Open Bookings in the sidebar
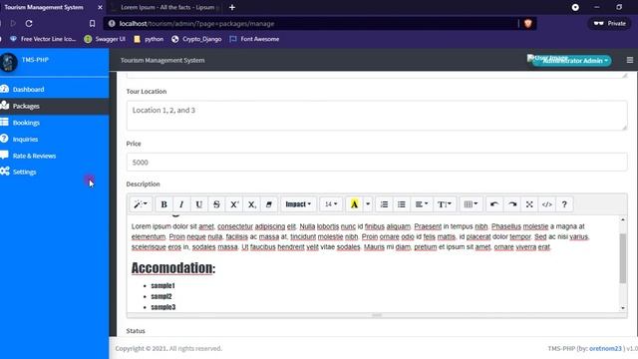Image resolution: width=638 pixels, height=359 pixels. click(55, 123)
